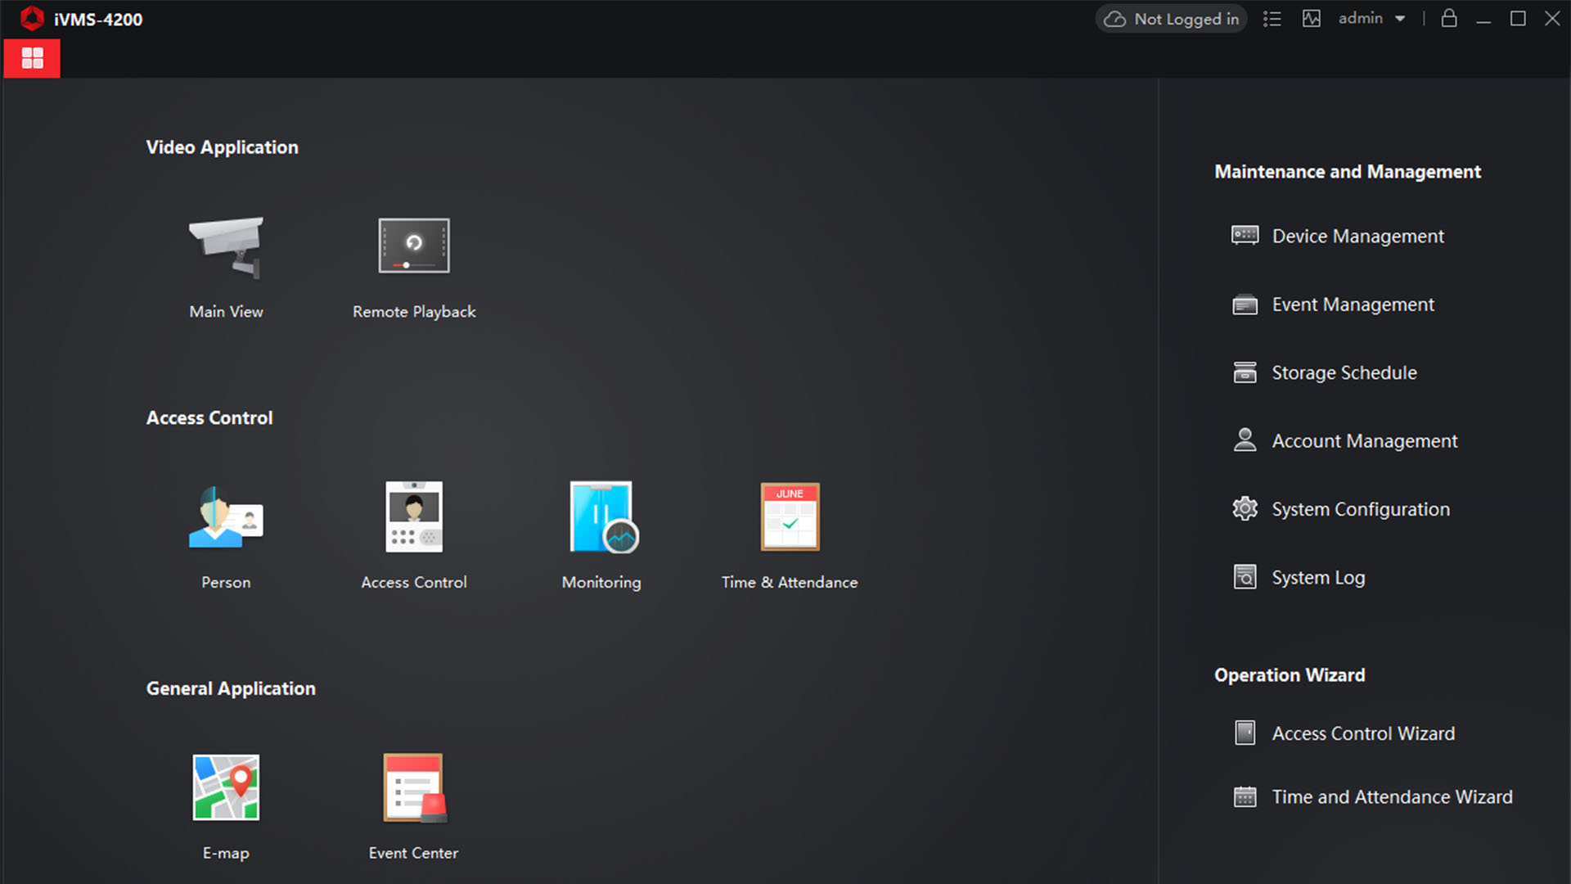Open the Access Control Wizard
1571x884 pixels.
pyautogui.click(x=1361, y=733)
